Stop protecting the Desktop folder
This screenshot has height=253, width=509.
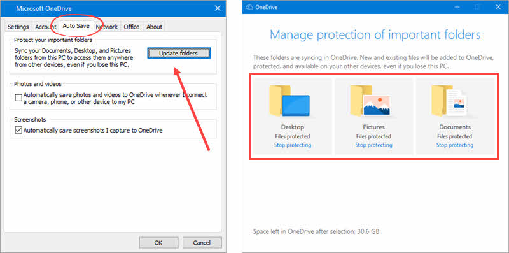pos(293,145)
